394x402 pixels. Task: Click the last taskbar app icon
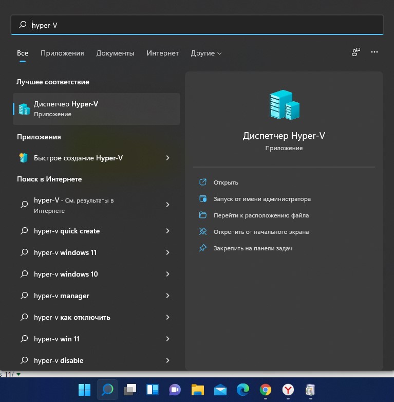click(310, 390)
